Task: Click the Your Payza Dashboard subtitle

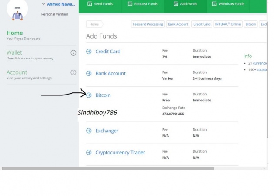Action: (x=23, y=39)
